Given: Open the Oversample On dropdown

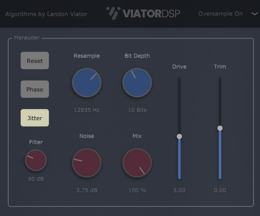Looking at the screenshot, I should pyautogui.click(x=228, y=14).
